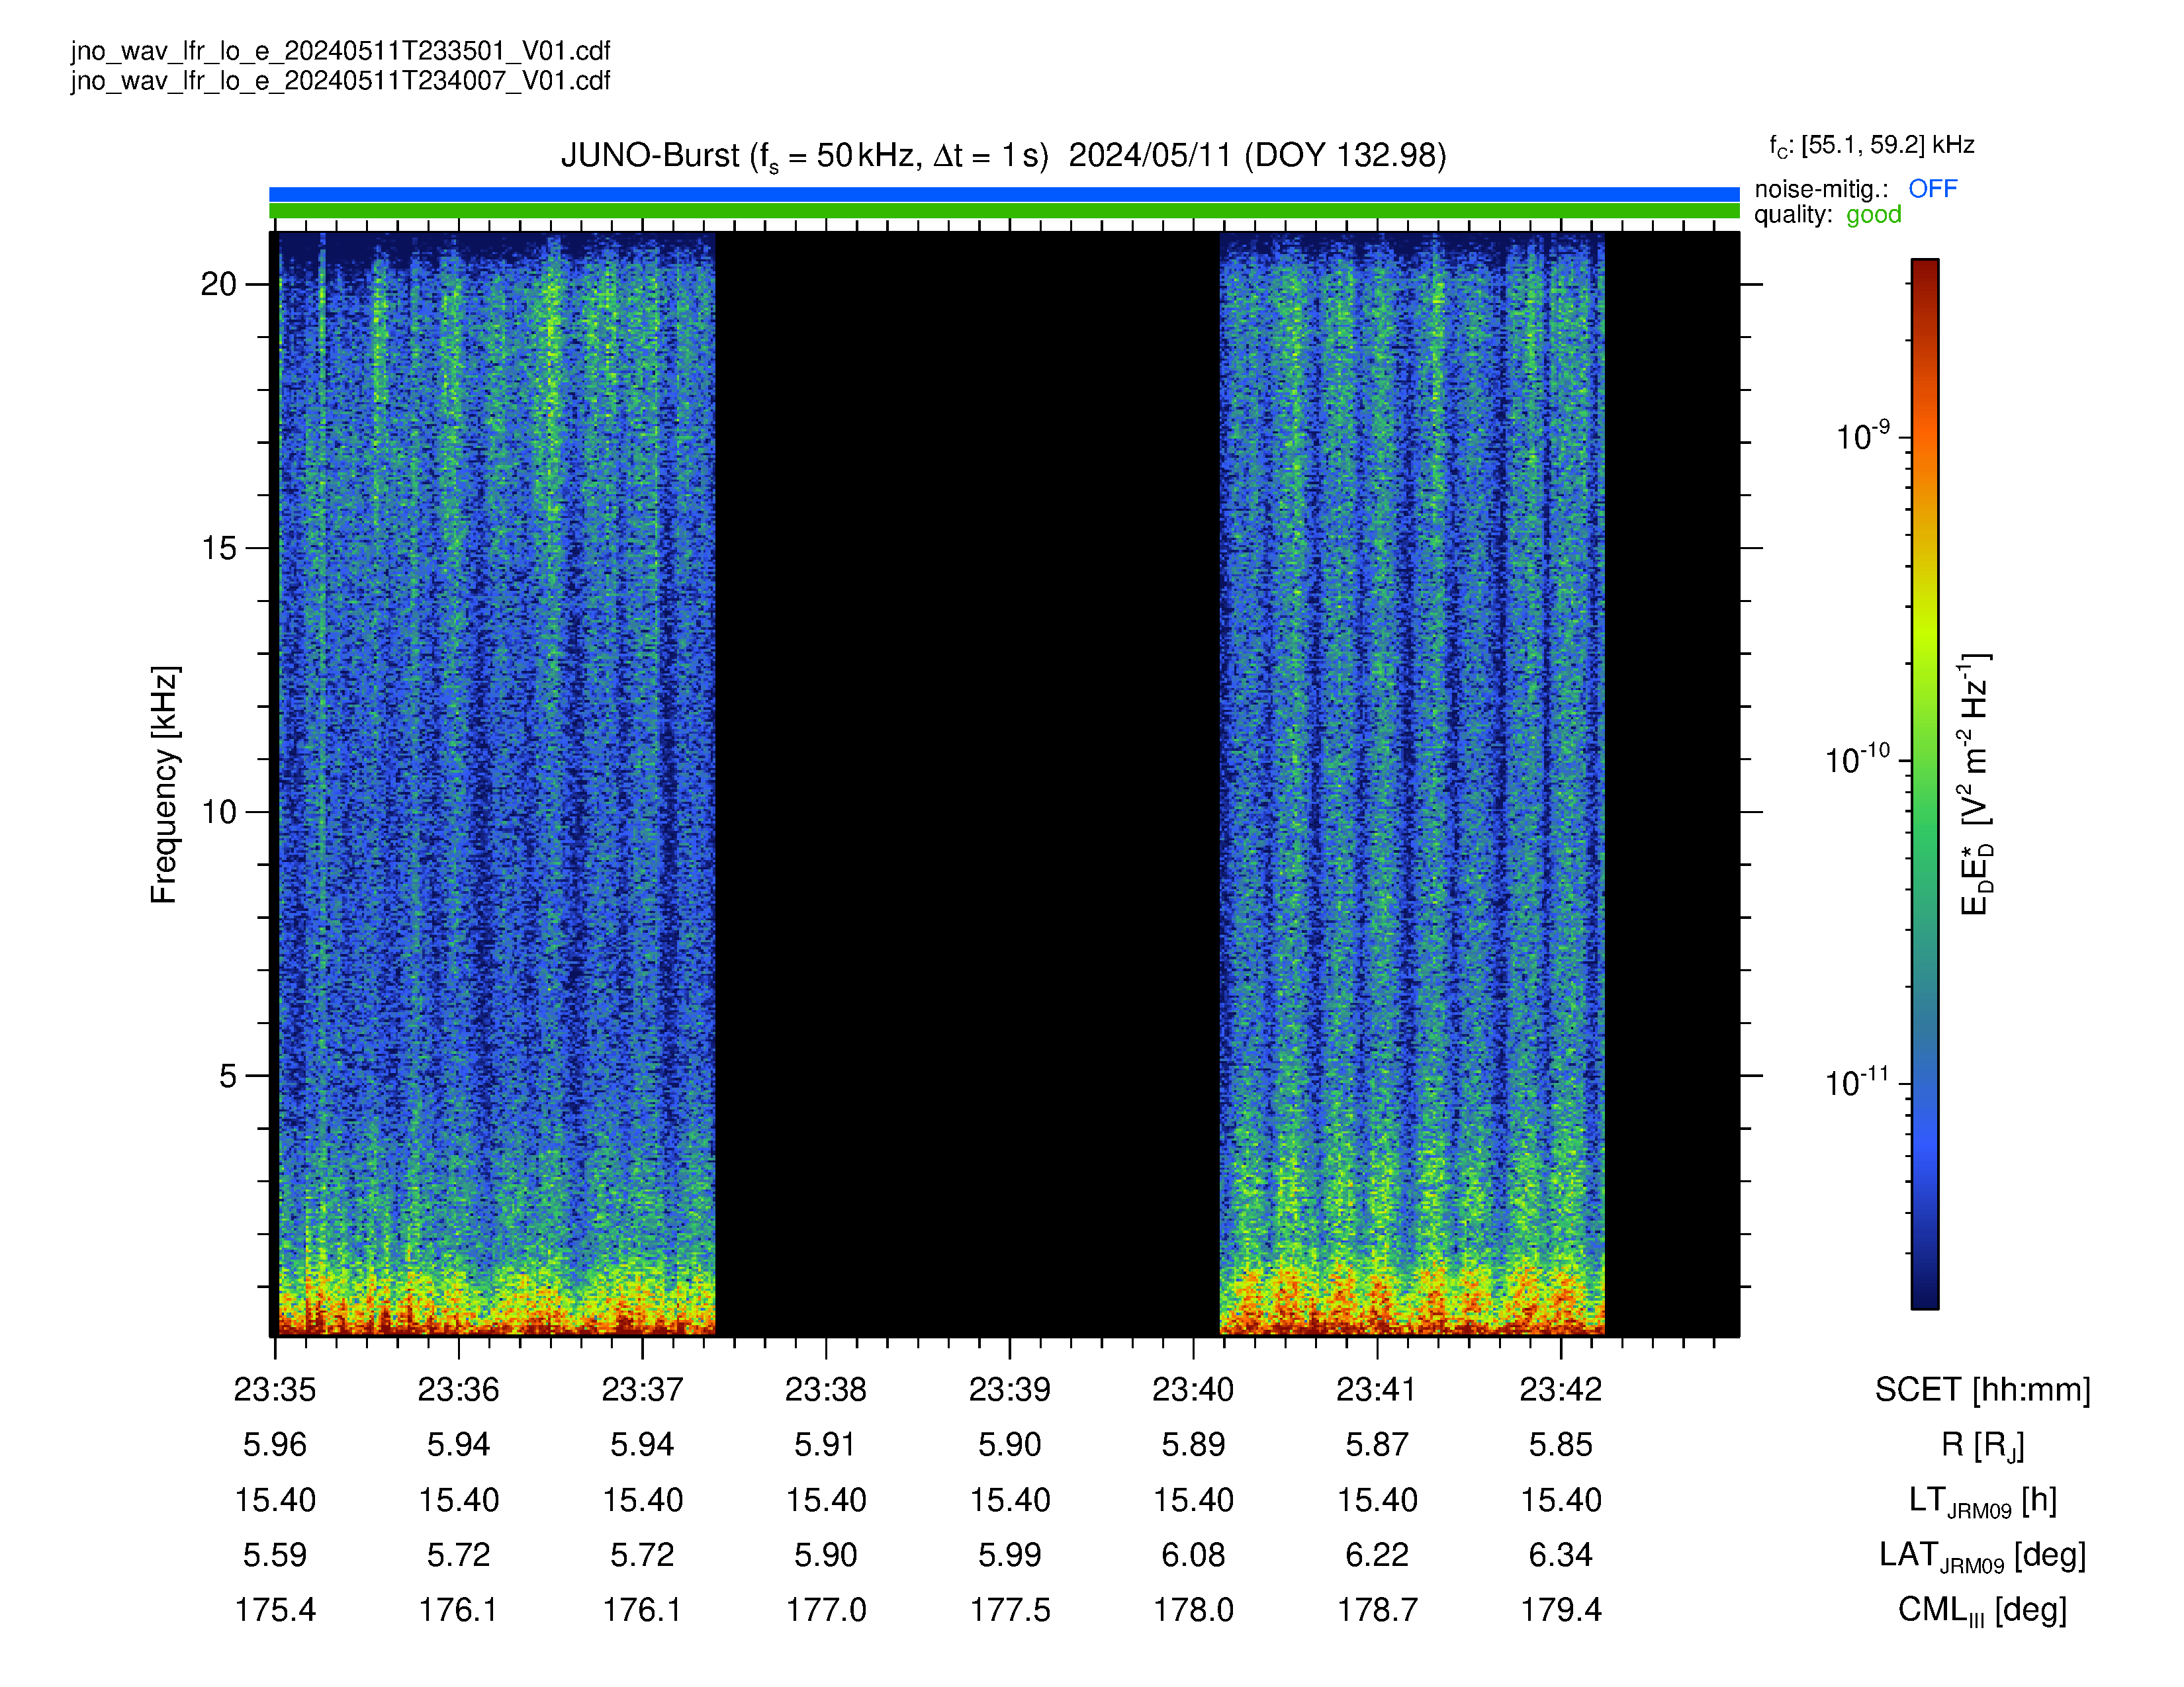Click the vertical intensity colorbar
The height and width of the screenshot is (1687, 2184).
point(1925,783)
